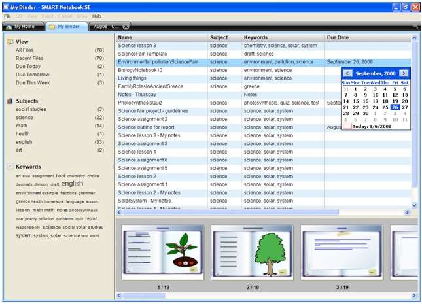This screenshot has height=304, width=422.
Task: Select the Due Today filter
Action: click(x=28, y=67)
